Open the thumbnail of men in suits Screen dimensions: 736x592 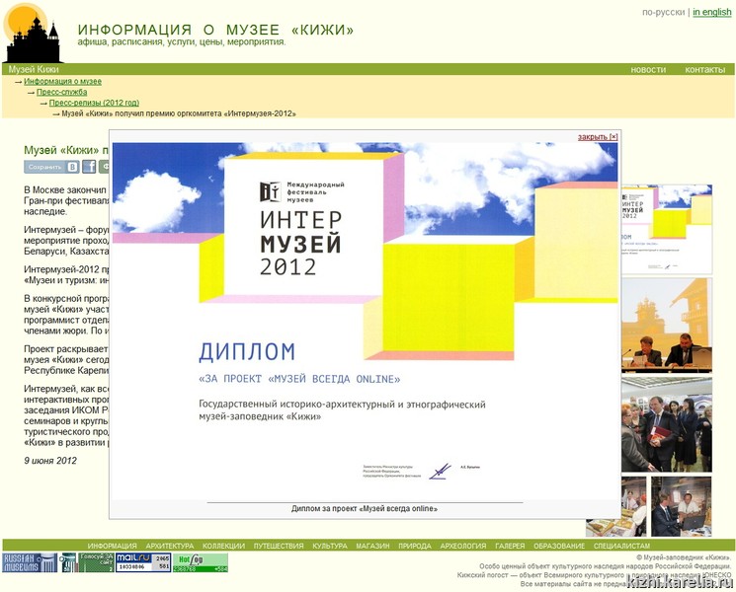tap(667, 423)
